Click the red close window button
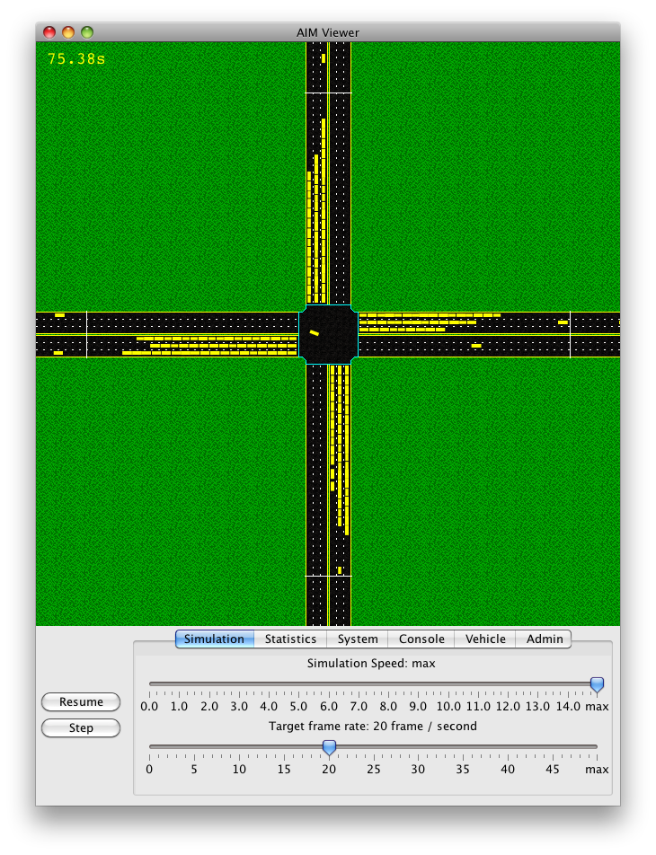656x855 pixels. [x=49, y=32]
